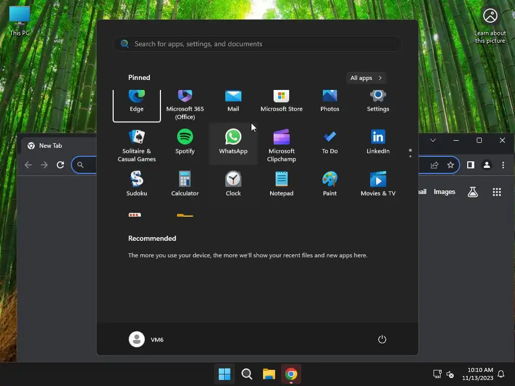Open Notepad from pinned apps
The width and height of the screenshot is (515, 386).
(x=282, y=184)
